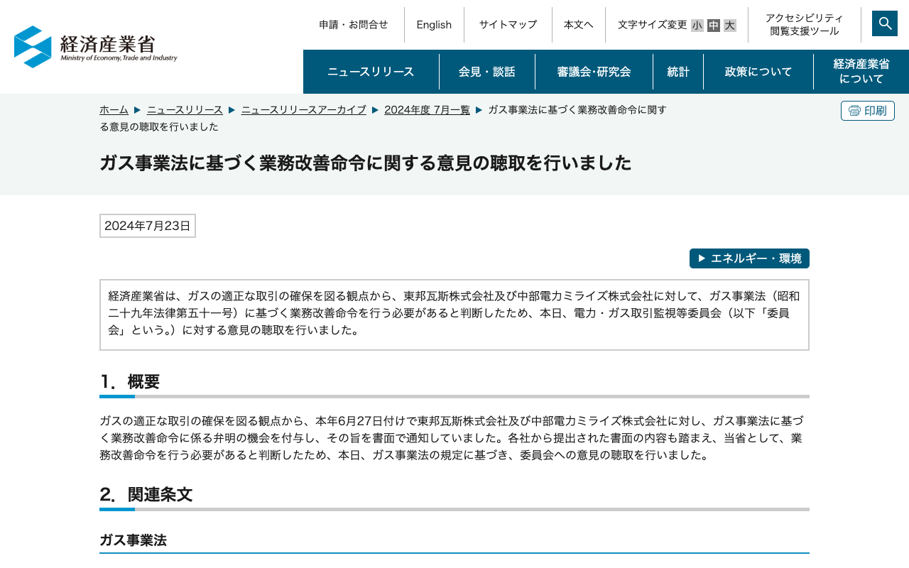This screenshot has width=909, height=568.
Task: Click the page title heading text
Action: click(x=365, y=163)
